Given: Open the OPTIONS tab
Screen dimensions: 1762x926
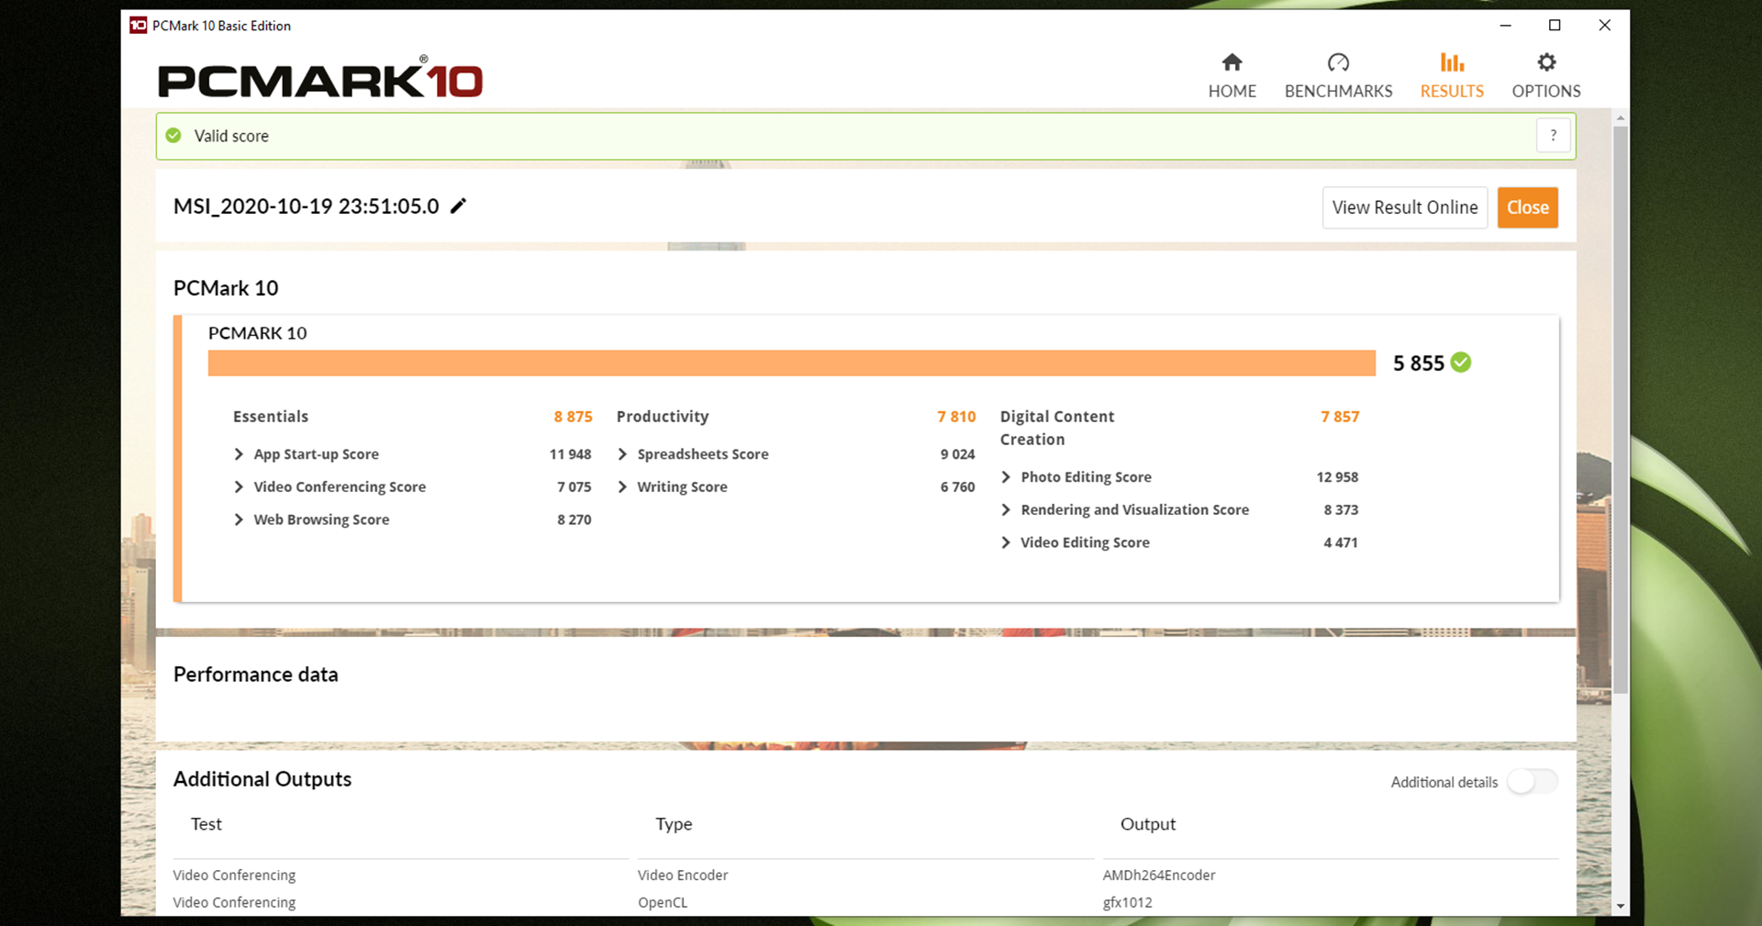Looking at the screenshot, I should (1546, 76).
